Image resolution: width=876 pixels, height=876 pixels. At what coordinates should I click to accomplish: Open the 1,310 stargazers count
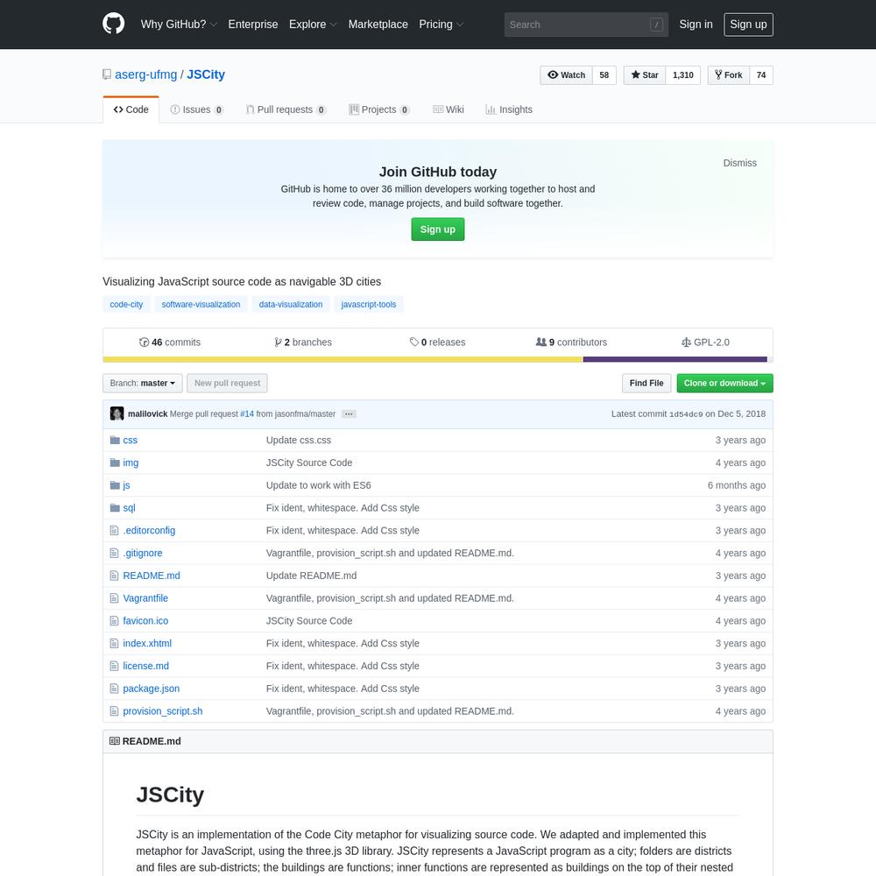[682, 74]
